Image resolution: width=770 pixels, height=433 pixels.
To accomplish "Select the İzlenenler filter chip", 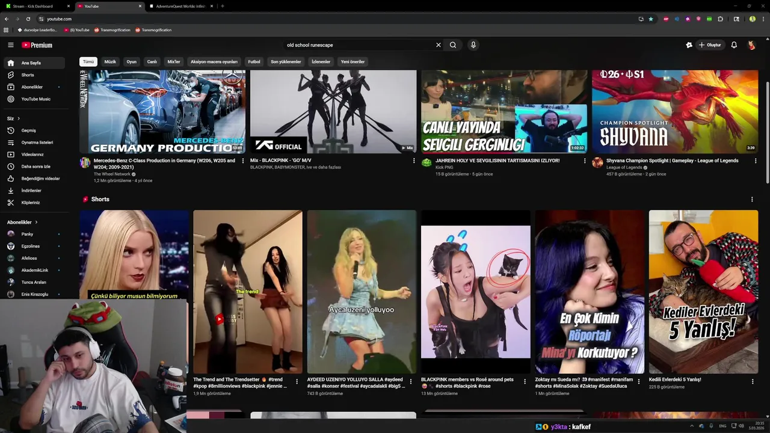I will 321,61.
